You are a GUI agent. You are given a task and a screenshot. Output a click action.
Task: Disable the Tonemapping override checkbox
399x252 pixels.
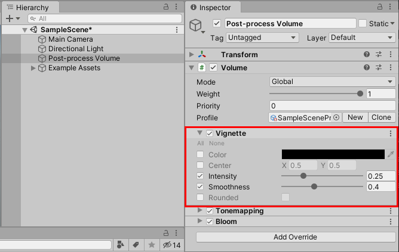tap(210, 211)
